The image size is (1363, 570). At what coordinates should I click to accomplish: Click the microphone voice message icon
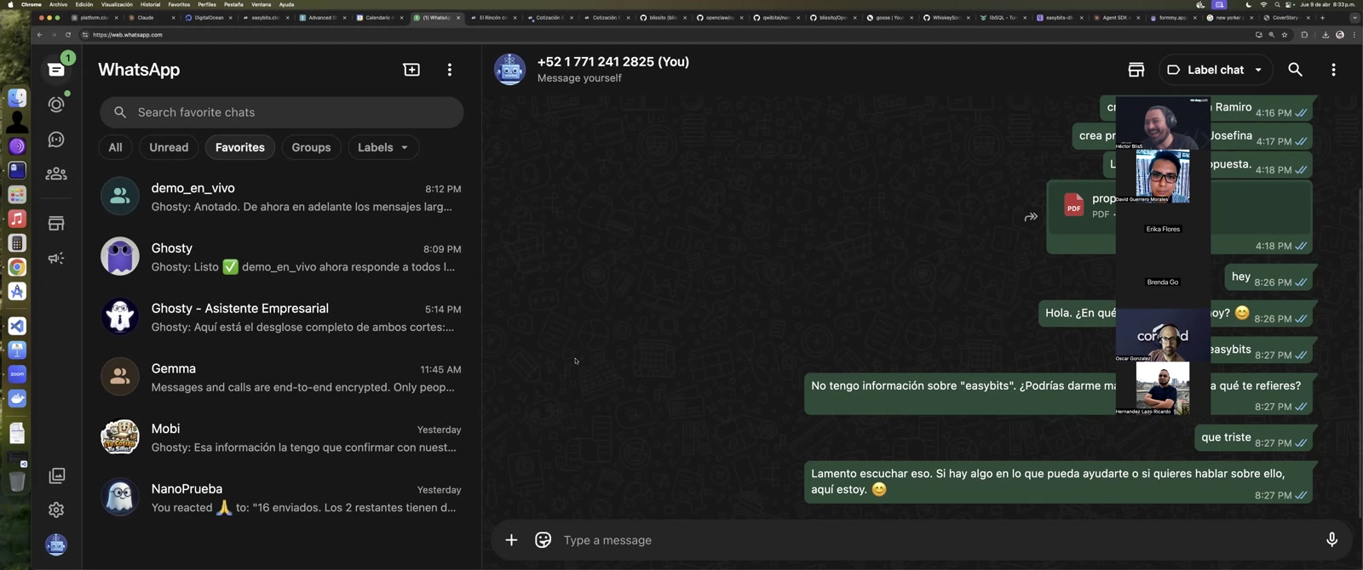(x=1331, y=539)
